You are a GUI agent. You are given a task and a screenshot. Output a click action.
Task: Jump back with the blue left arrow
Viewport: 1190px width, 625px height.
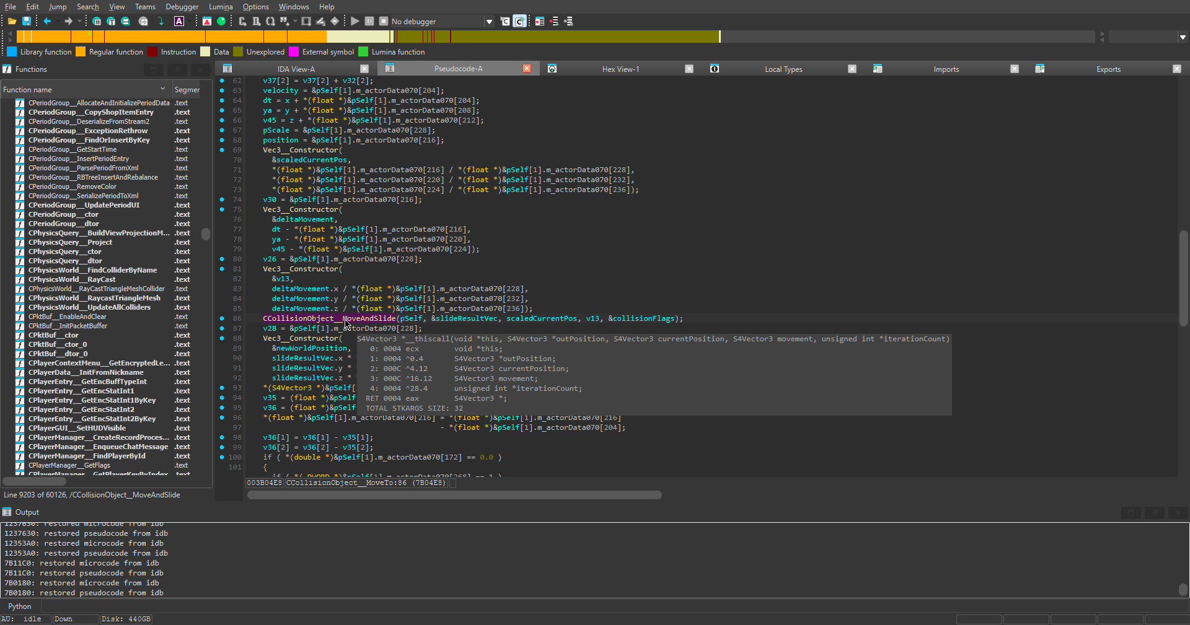[47, 21]
